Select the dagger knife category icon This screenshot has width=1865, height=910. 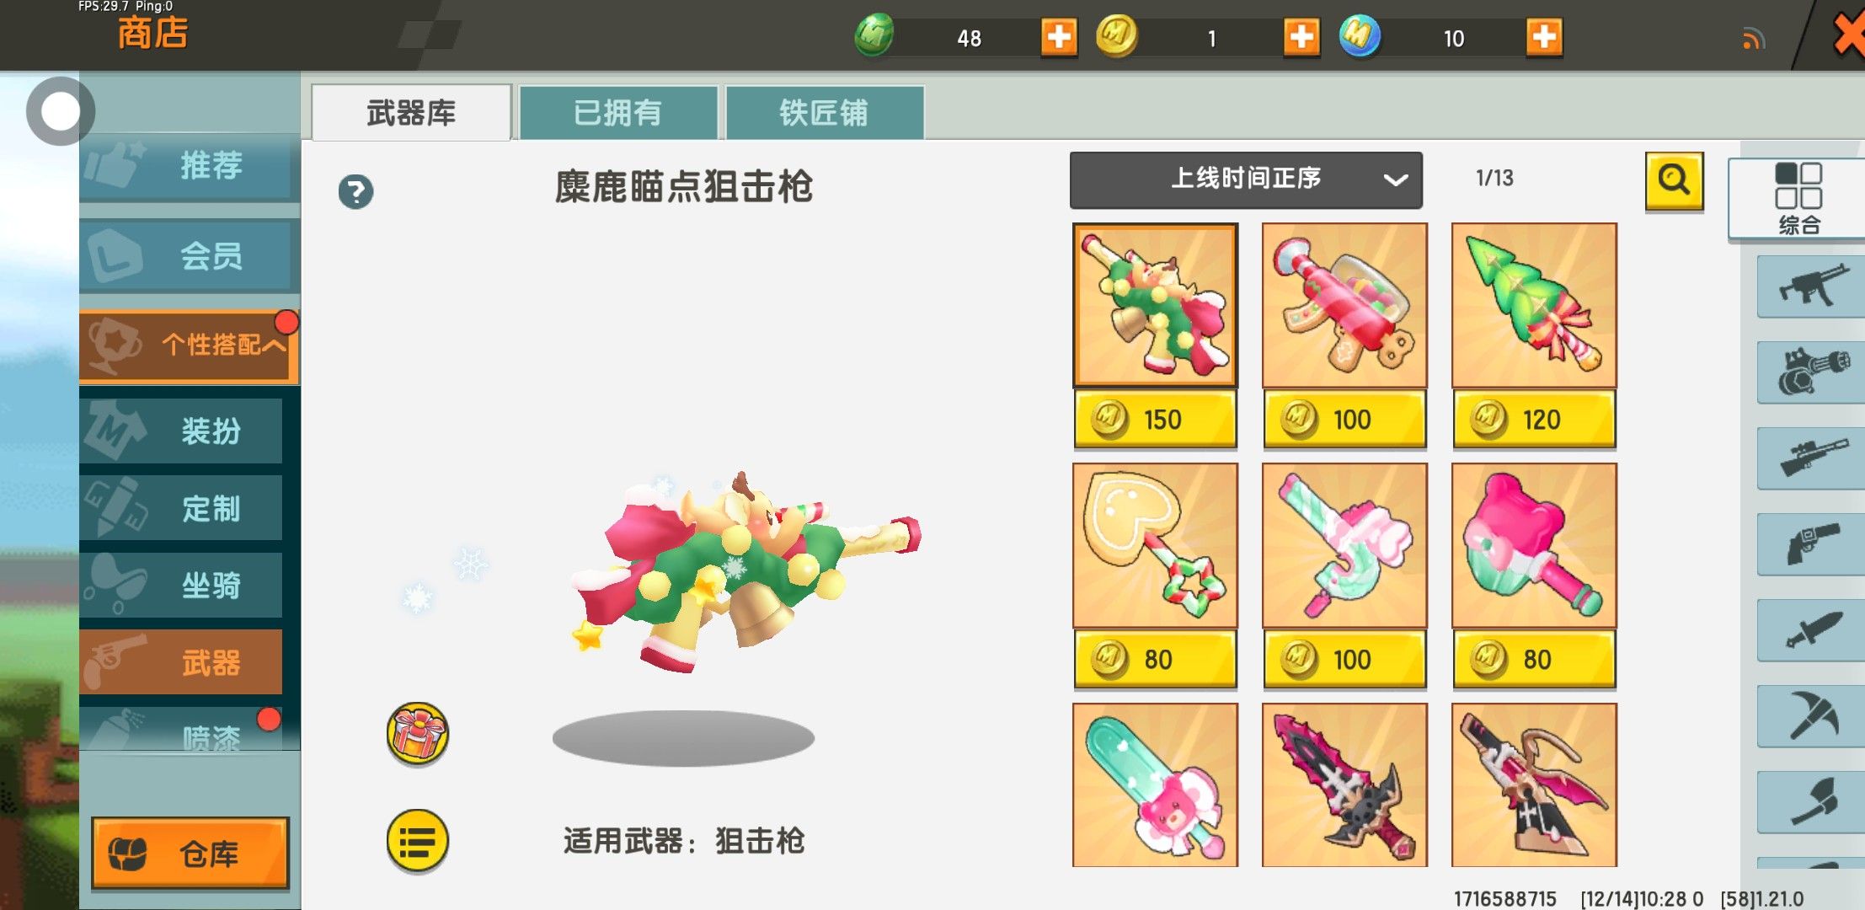click(x=1811, y=630)
